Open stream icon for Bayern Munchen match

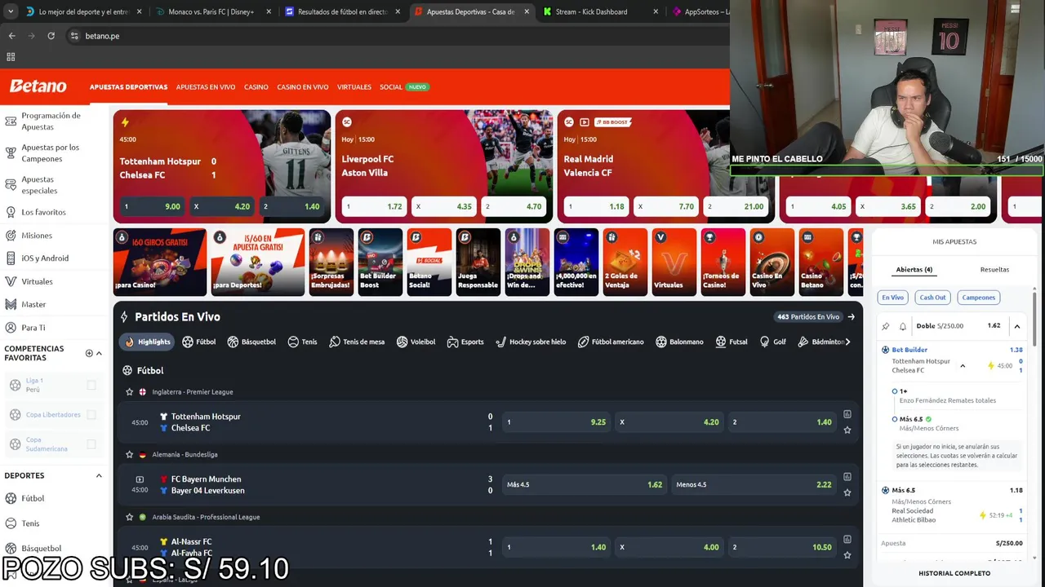[x=140, y=479]
